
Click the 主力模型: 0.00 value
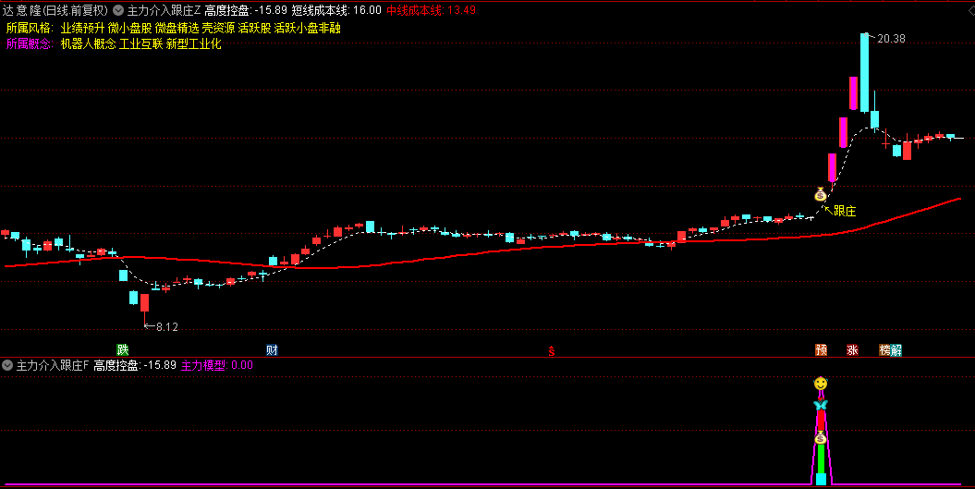[217, 365]
